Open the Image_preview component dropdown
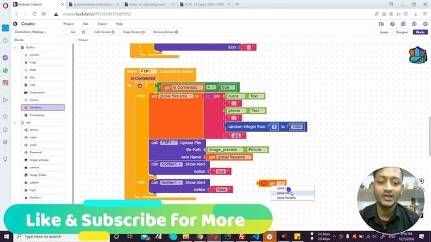Viewport: 431px width, 242px height. coord(225,149)
